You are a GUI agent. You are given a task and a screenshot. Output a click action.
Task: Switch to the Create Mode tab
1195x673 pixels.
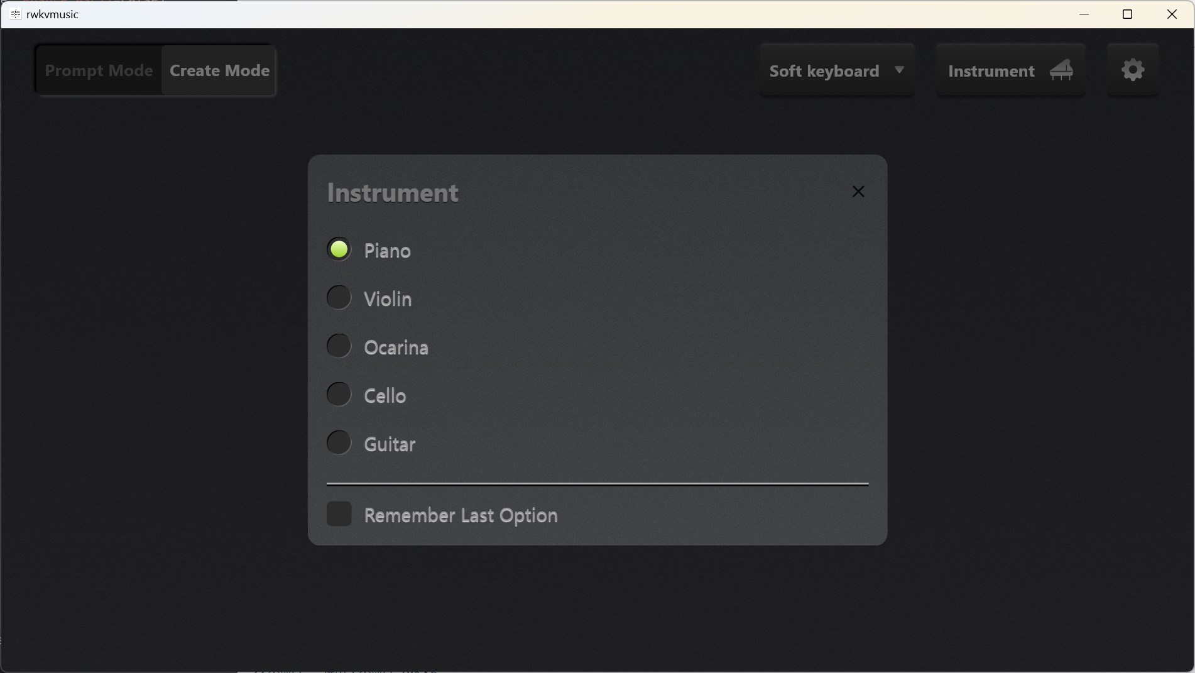coord(219,70)
